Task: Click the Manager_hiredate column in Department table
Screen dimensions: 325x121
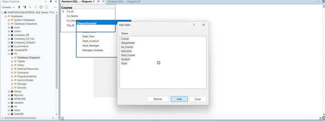Action: [93, 50]
